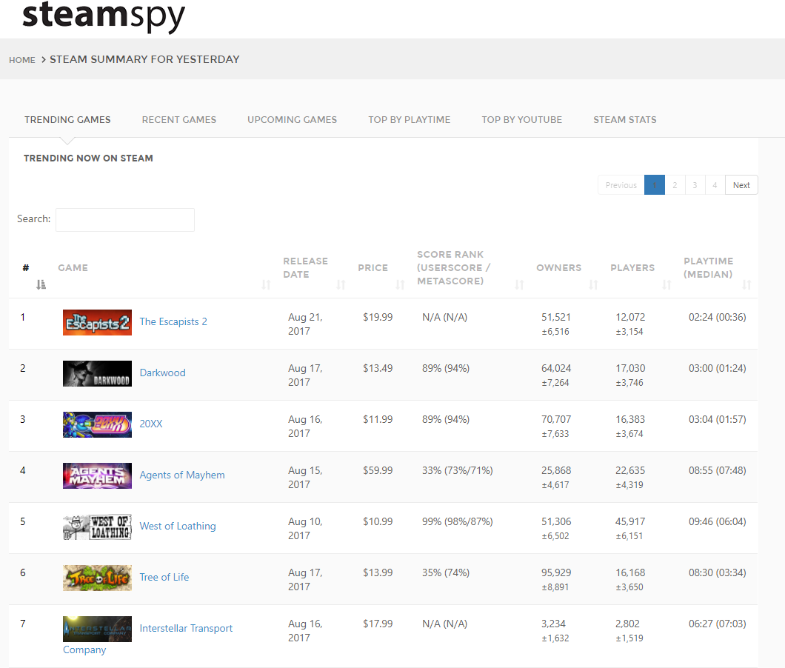Click Playtime (Median) column header
The image size is (785, 668).
[x=709, y=268]
